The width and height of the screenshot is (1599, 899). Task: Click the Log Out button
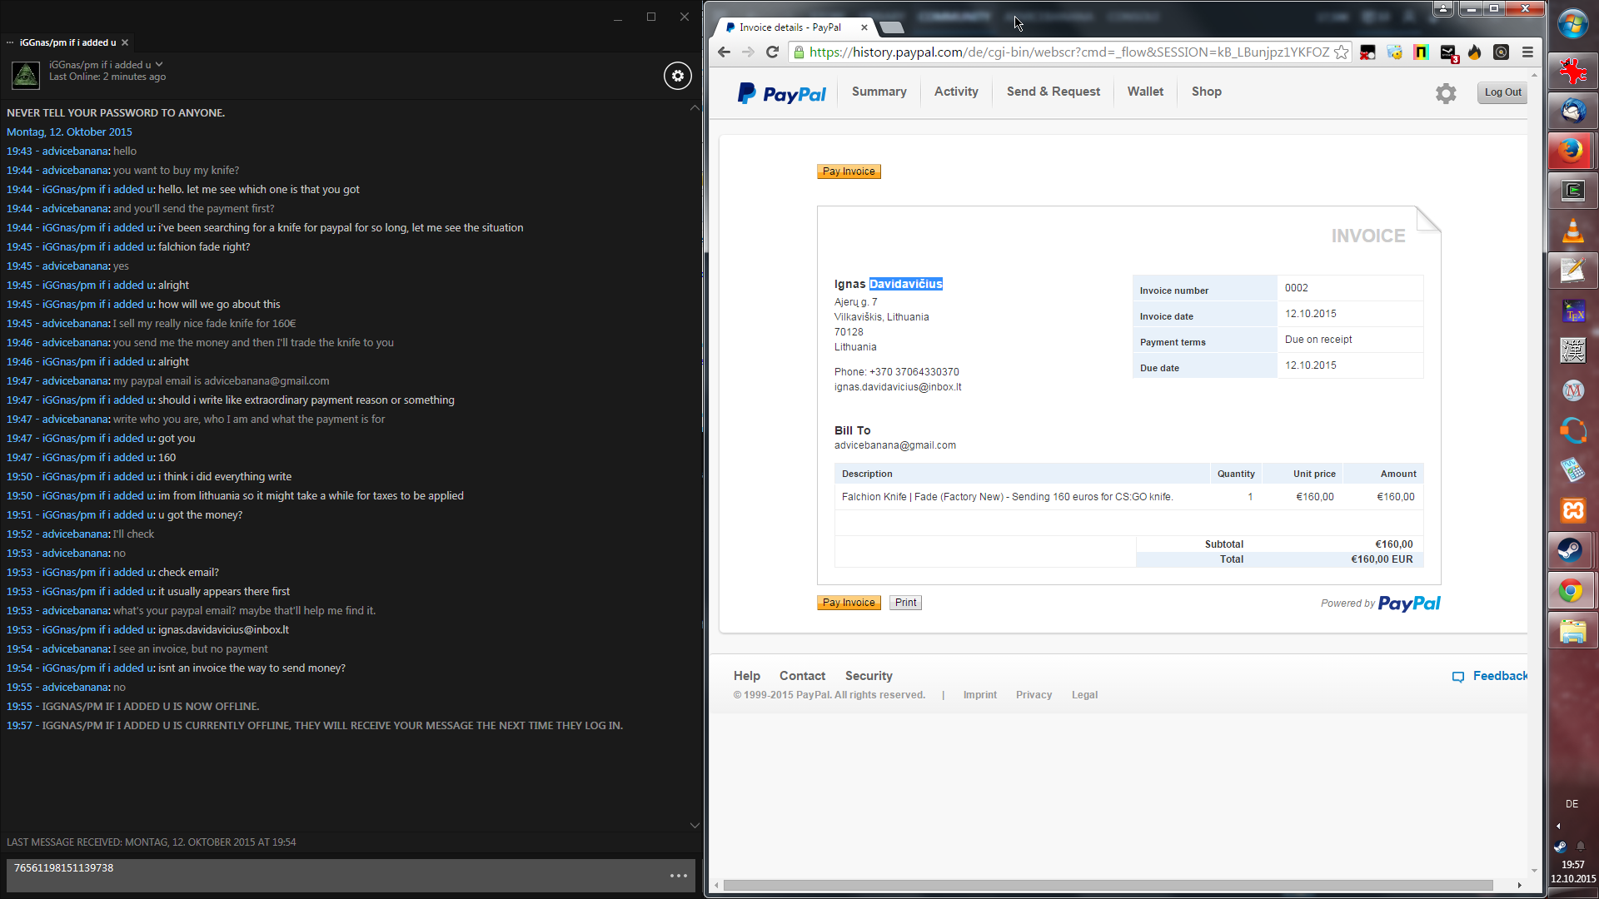(1502, 92)
